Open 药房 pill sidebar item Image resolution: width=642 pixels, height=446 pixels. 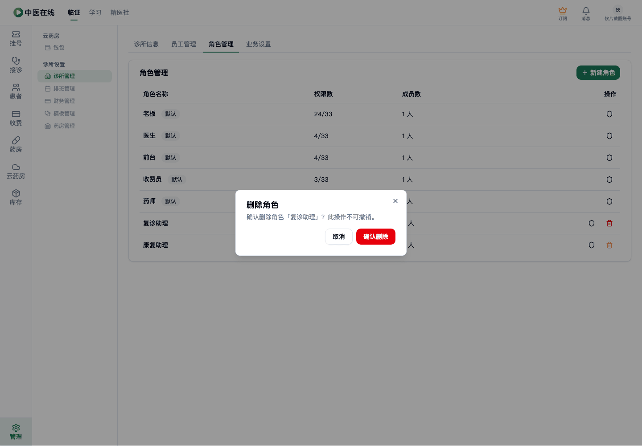16,145
